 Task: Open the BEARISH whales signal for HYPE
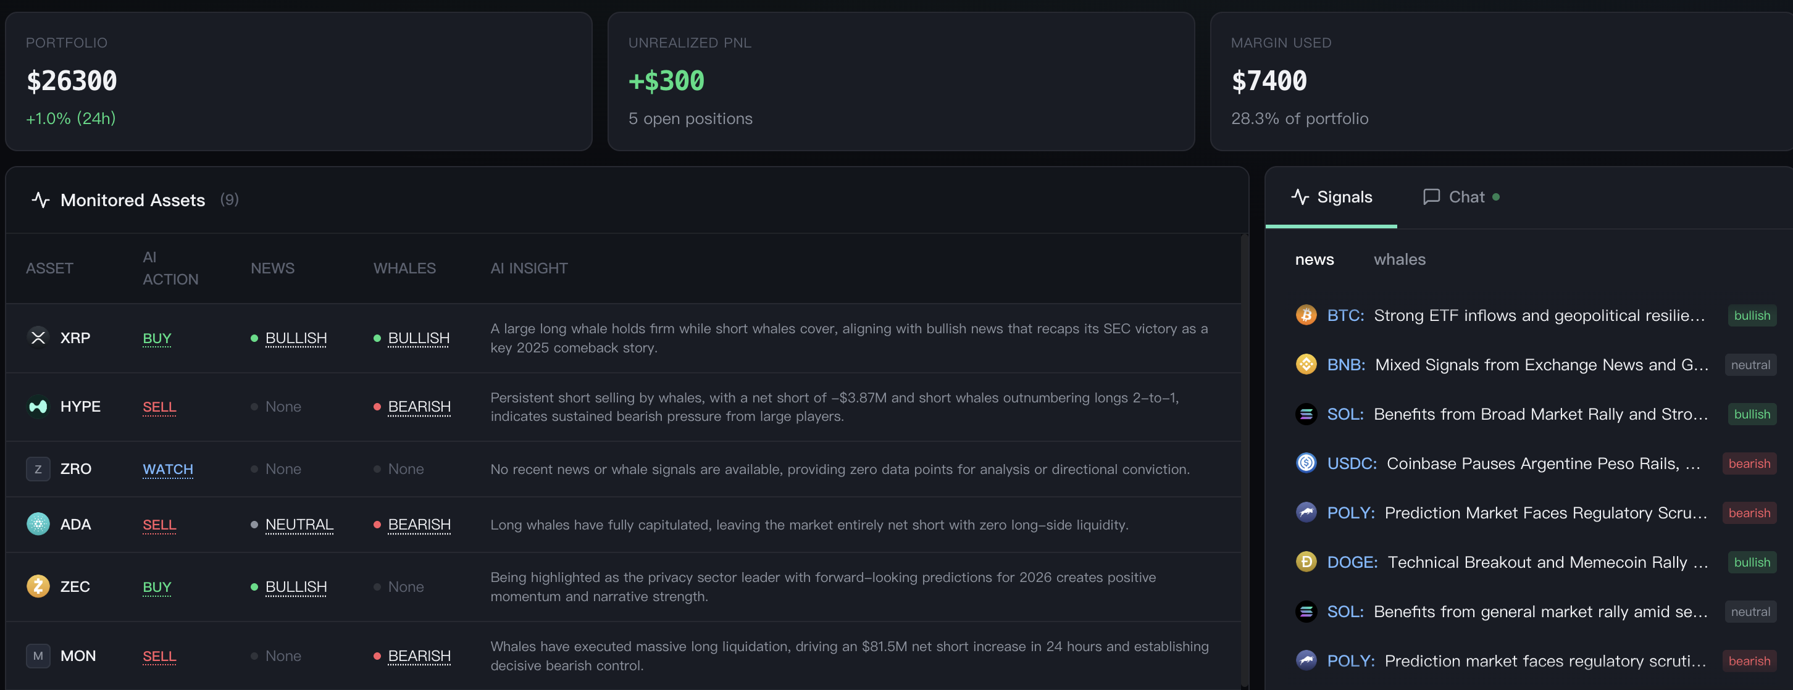[x=419, y=406]
